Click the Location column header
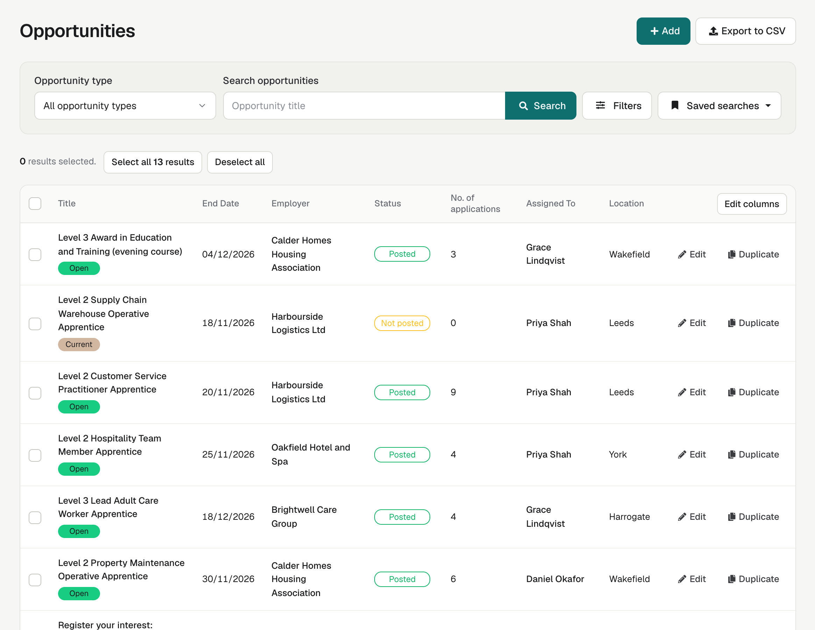The image size is (815, 630). point(626,204)
